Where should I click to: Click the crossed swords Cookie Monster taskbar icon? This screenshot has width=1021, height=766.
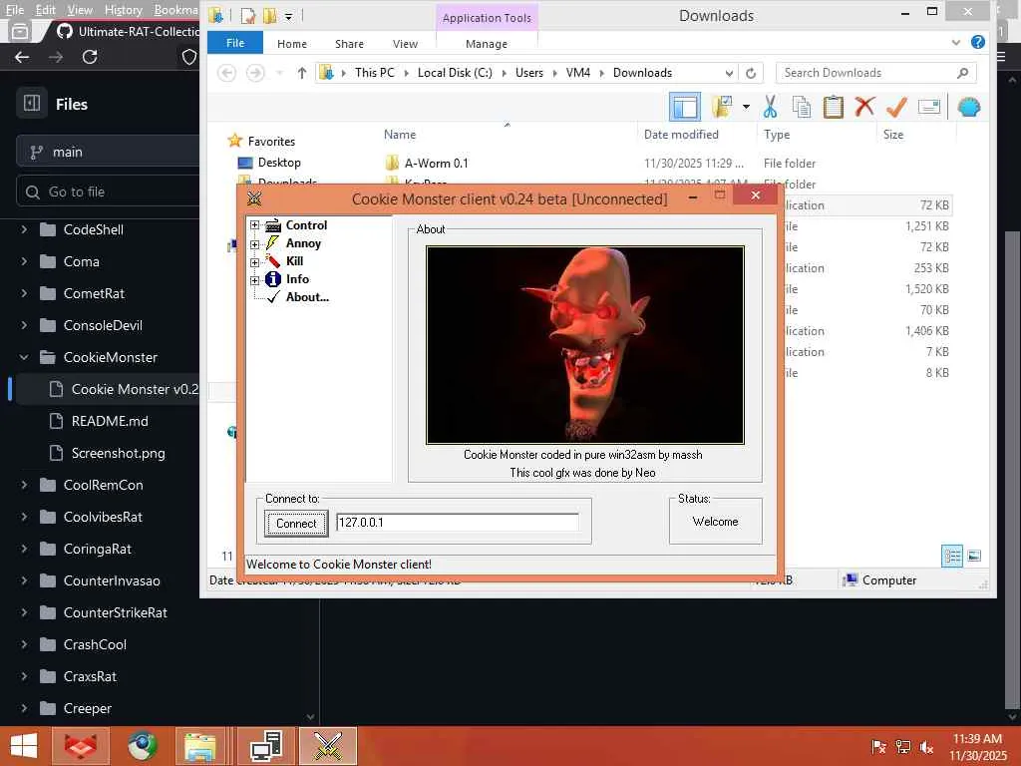(328, 746)
